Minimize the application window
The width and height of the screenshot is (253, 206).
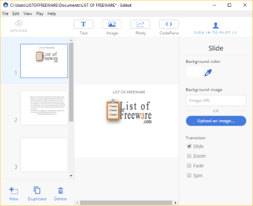pyautogui.click(x=214, y=5)
